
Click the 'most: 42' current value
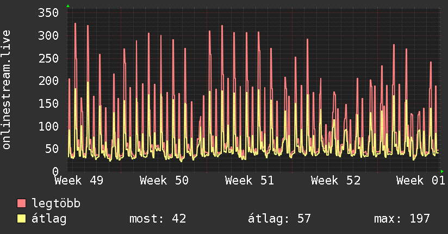[158, 219]
